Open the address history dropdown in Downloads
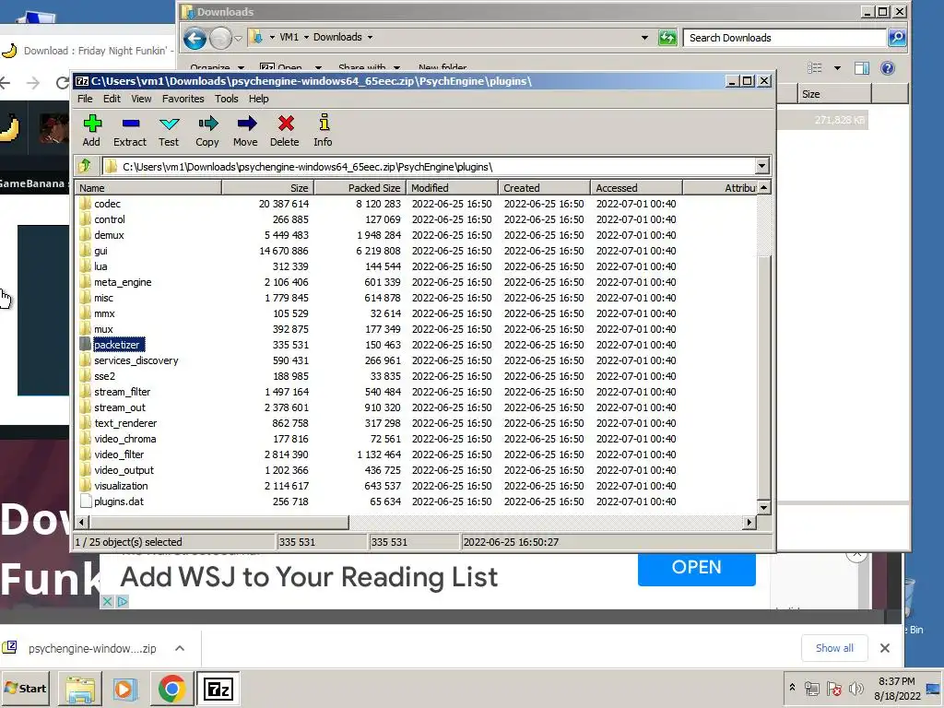Screen dimensions: 944x708 644,37
